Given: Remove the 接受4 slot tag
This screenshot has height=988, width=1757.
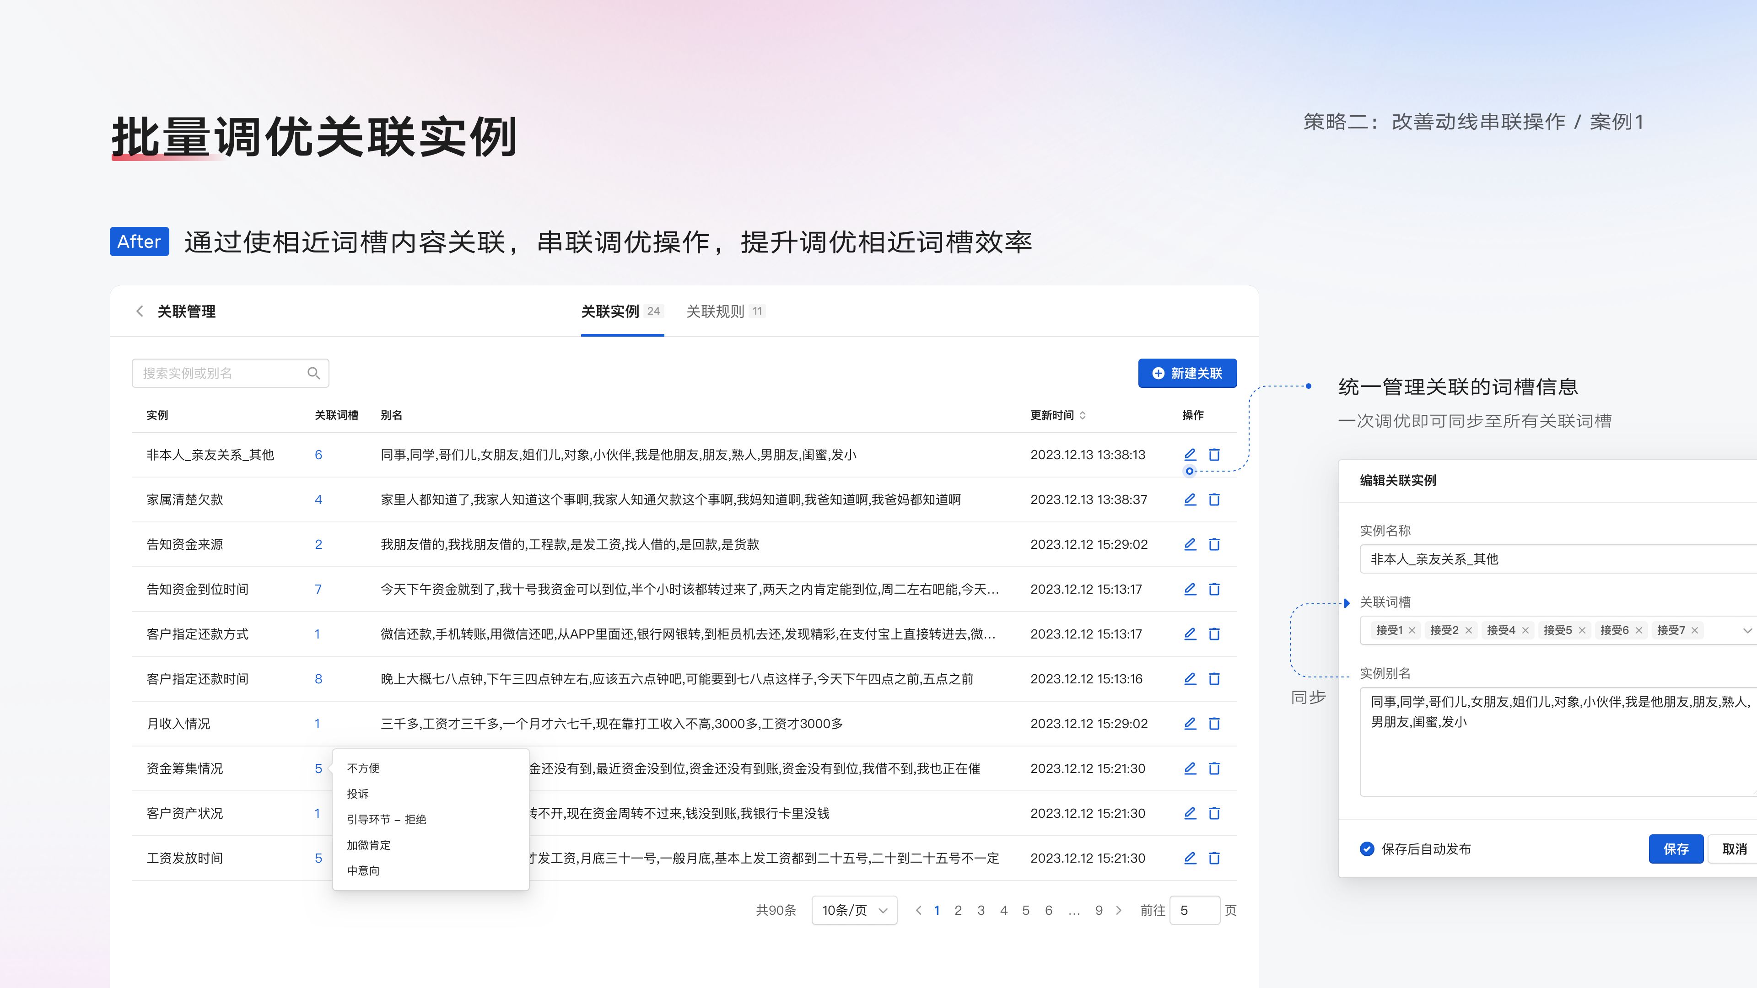Looking at the screenshot, I should click(x=1525, y=630).
